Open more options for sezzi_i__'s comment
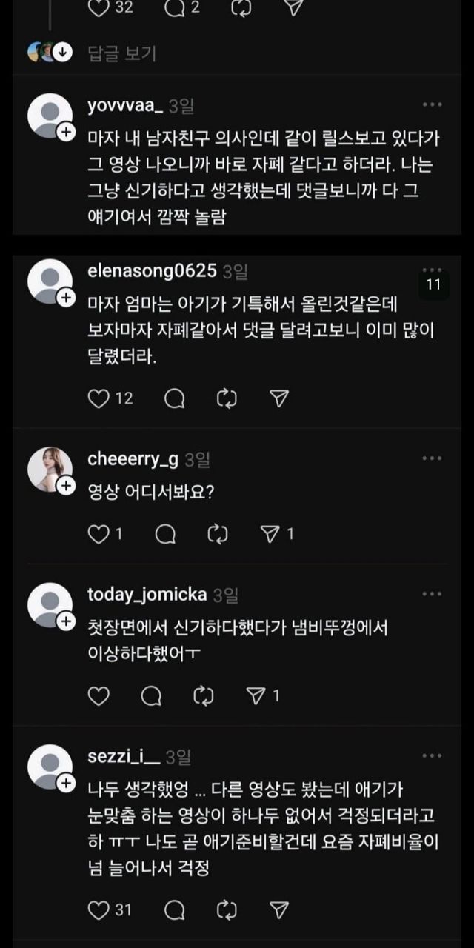Screen dimensions: 474x948 click(x=432, y=755)
